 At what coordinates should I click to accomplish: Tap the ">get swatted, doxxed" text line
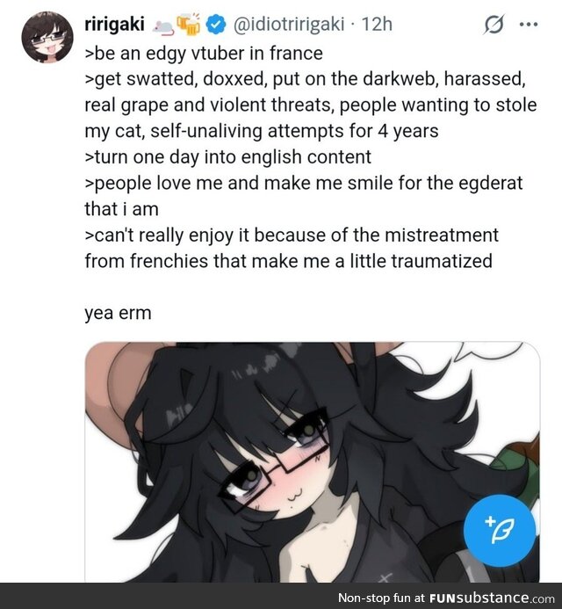tap(305, 79)
